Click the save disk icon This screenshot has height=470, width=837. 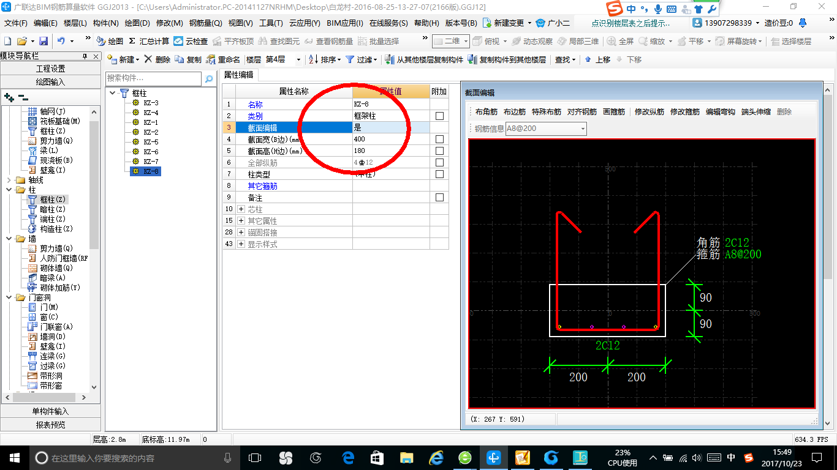pos(44,41)
